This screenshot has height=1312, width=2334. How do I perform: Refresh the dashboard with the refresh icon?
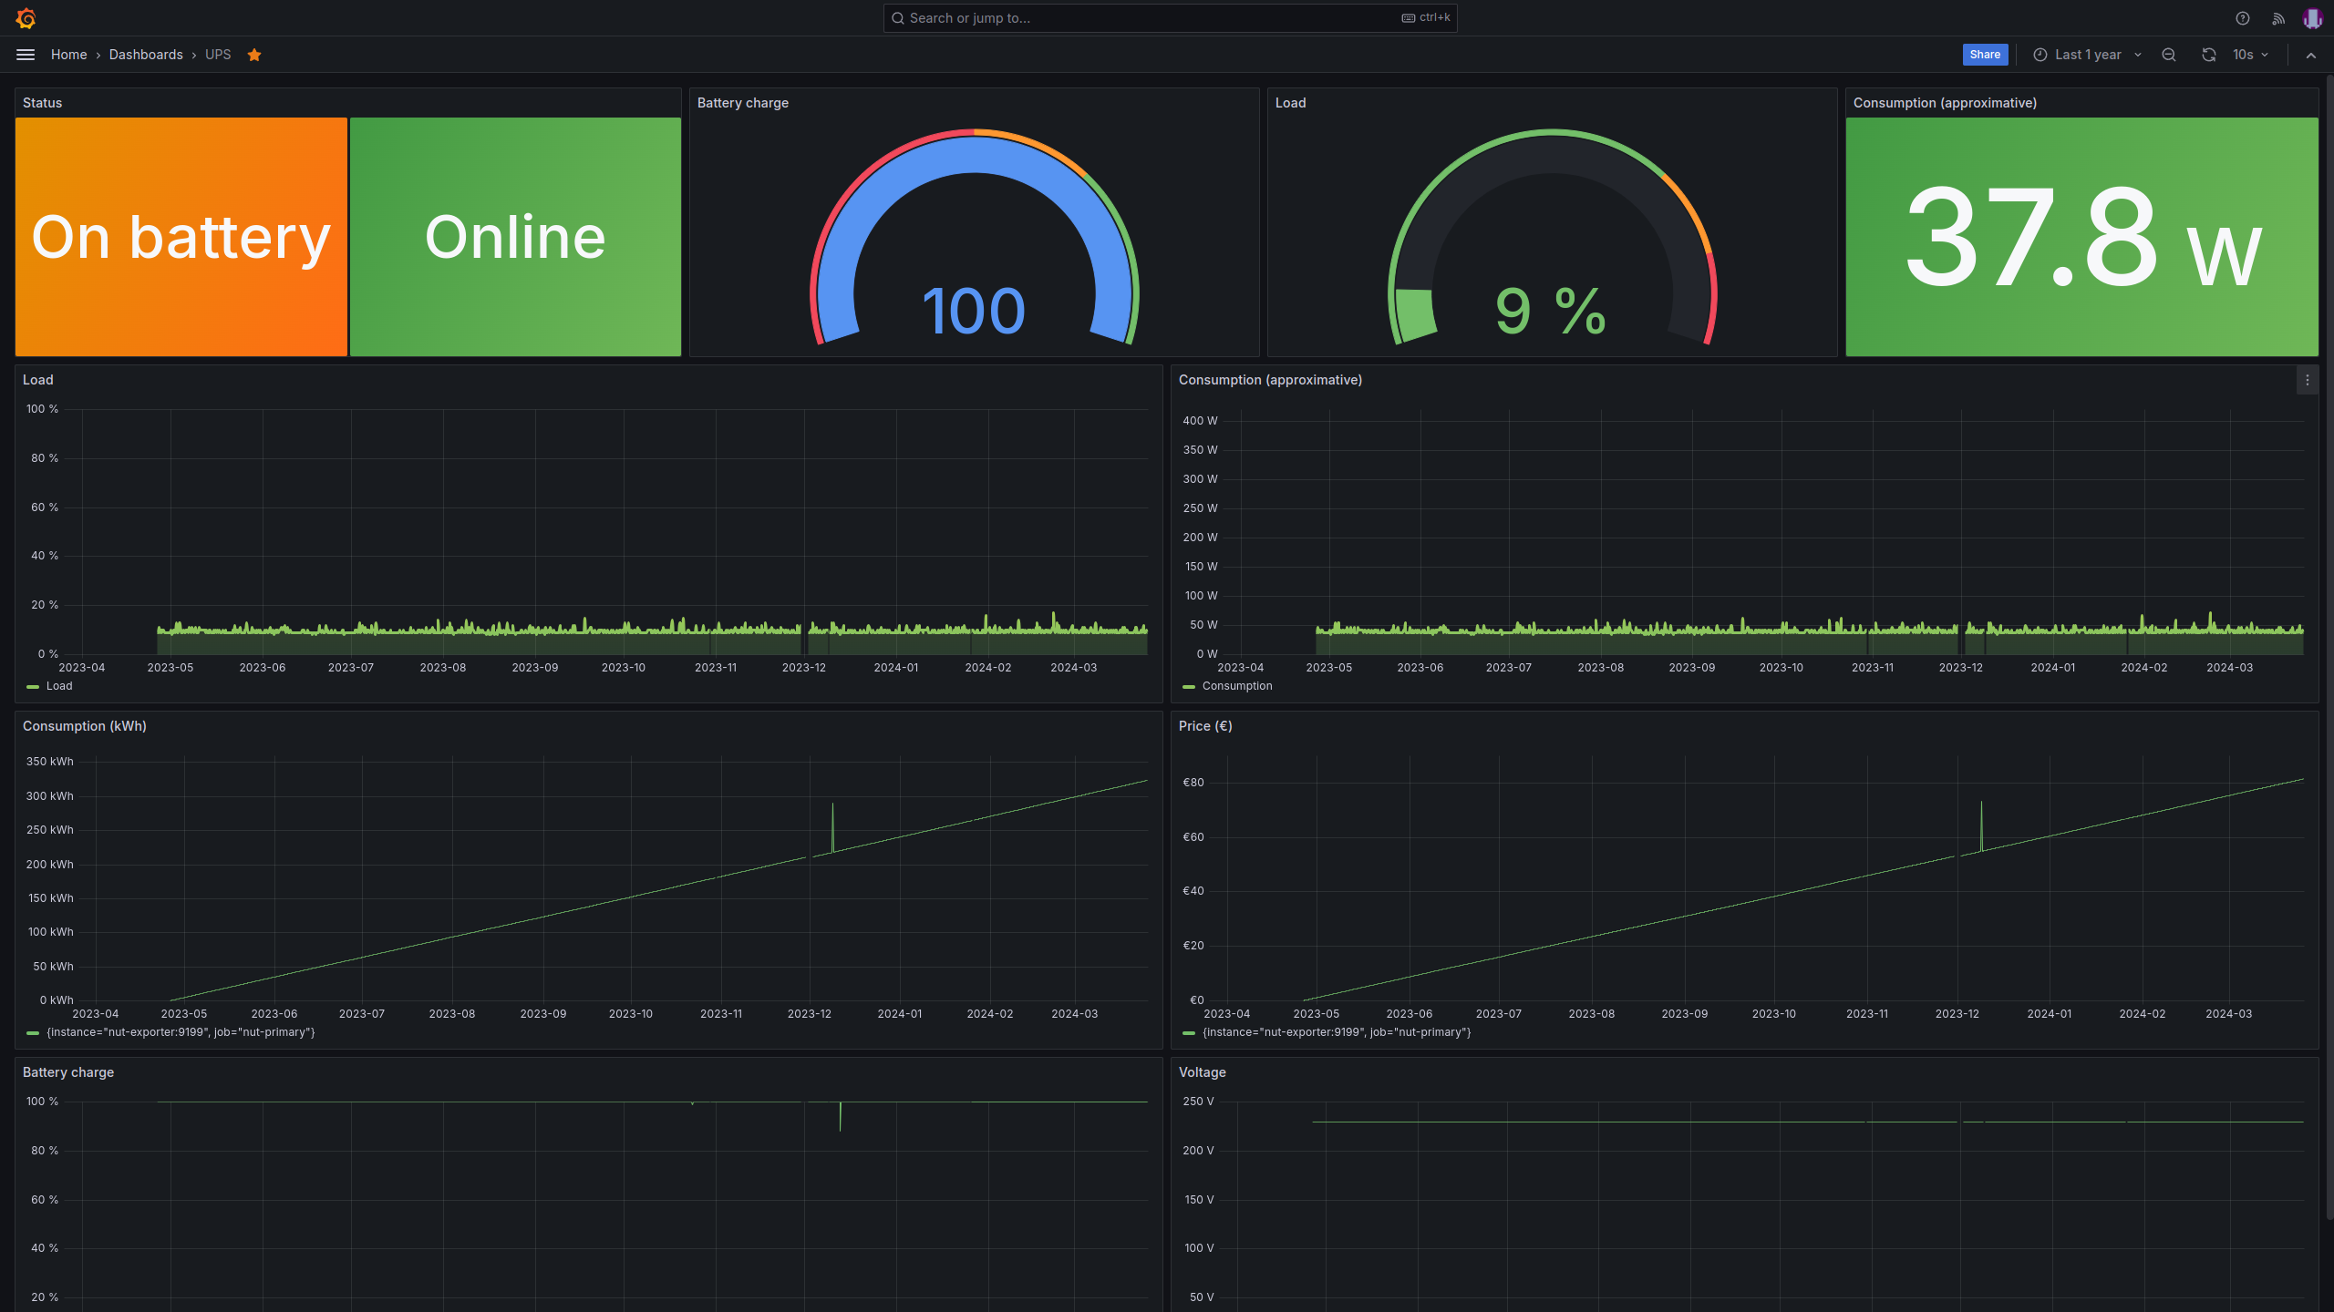(x=2209, y=55)
